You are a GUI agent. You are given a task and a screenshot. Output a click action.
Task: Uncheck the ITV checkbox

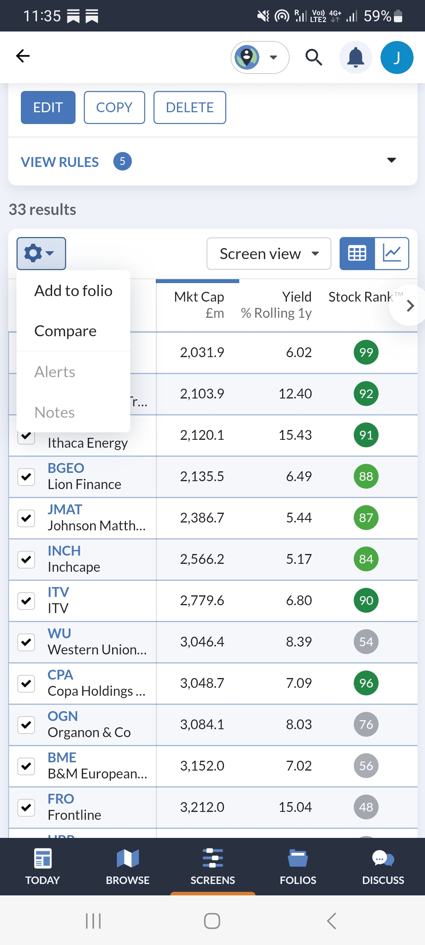tap(26, 601)
